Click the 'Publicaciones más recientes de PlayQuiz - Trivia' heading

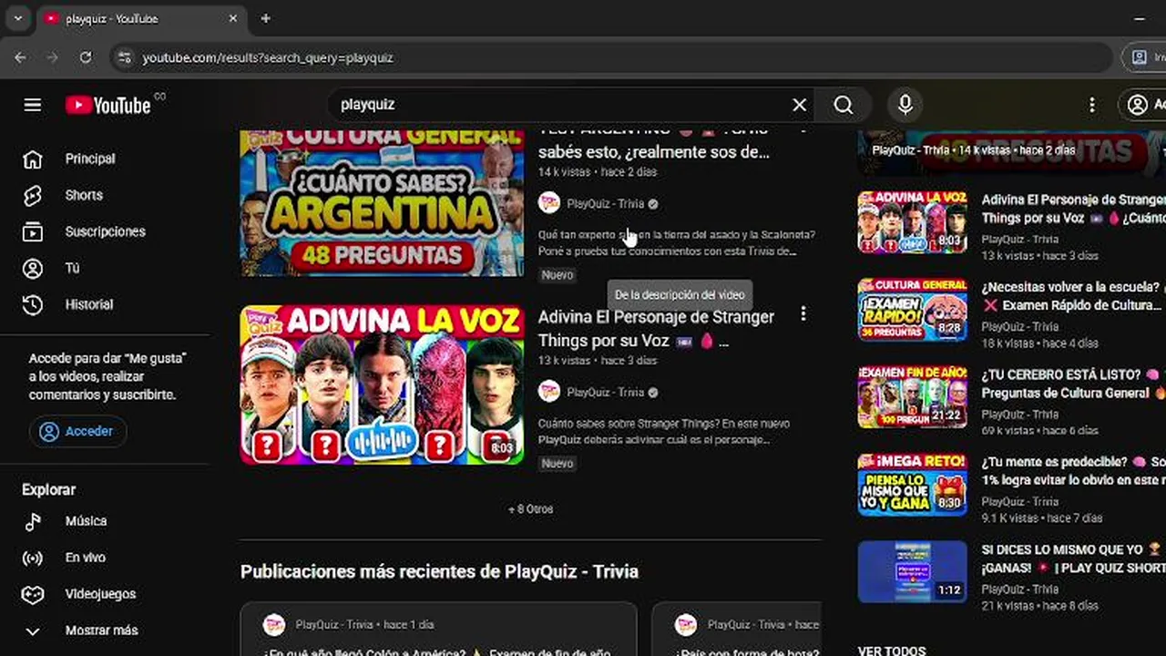[439, 571]
